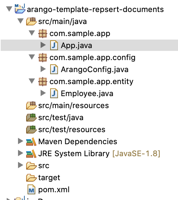The height and width of the screenshot is (200, 178).
Task: Collapse the com.sample.app package
Action: (32, 33)
